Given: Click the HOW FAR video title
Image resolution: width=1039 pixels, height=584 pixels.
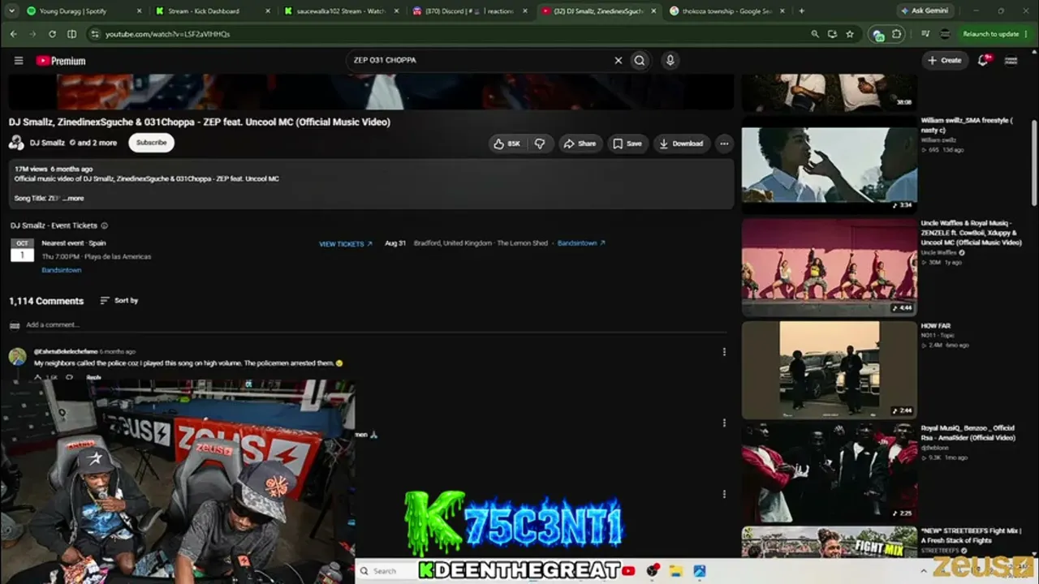Looking at the screenshot, I should coord(936,326).
